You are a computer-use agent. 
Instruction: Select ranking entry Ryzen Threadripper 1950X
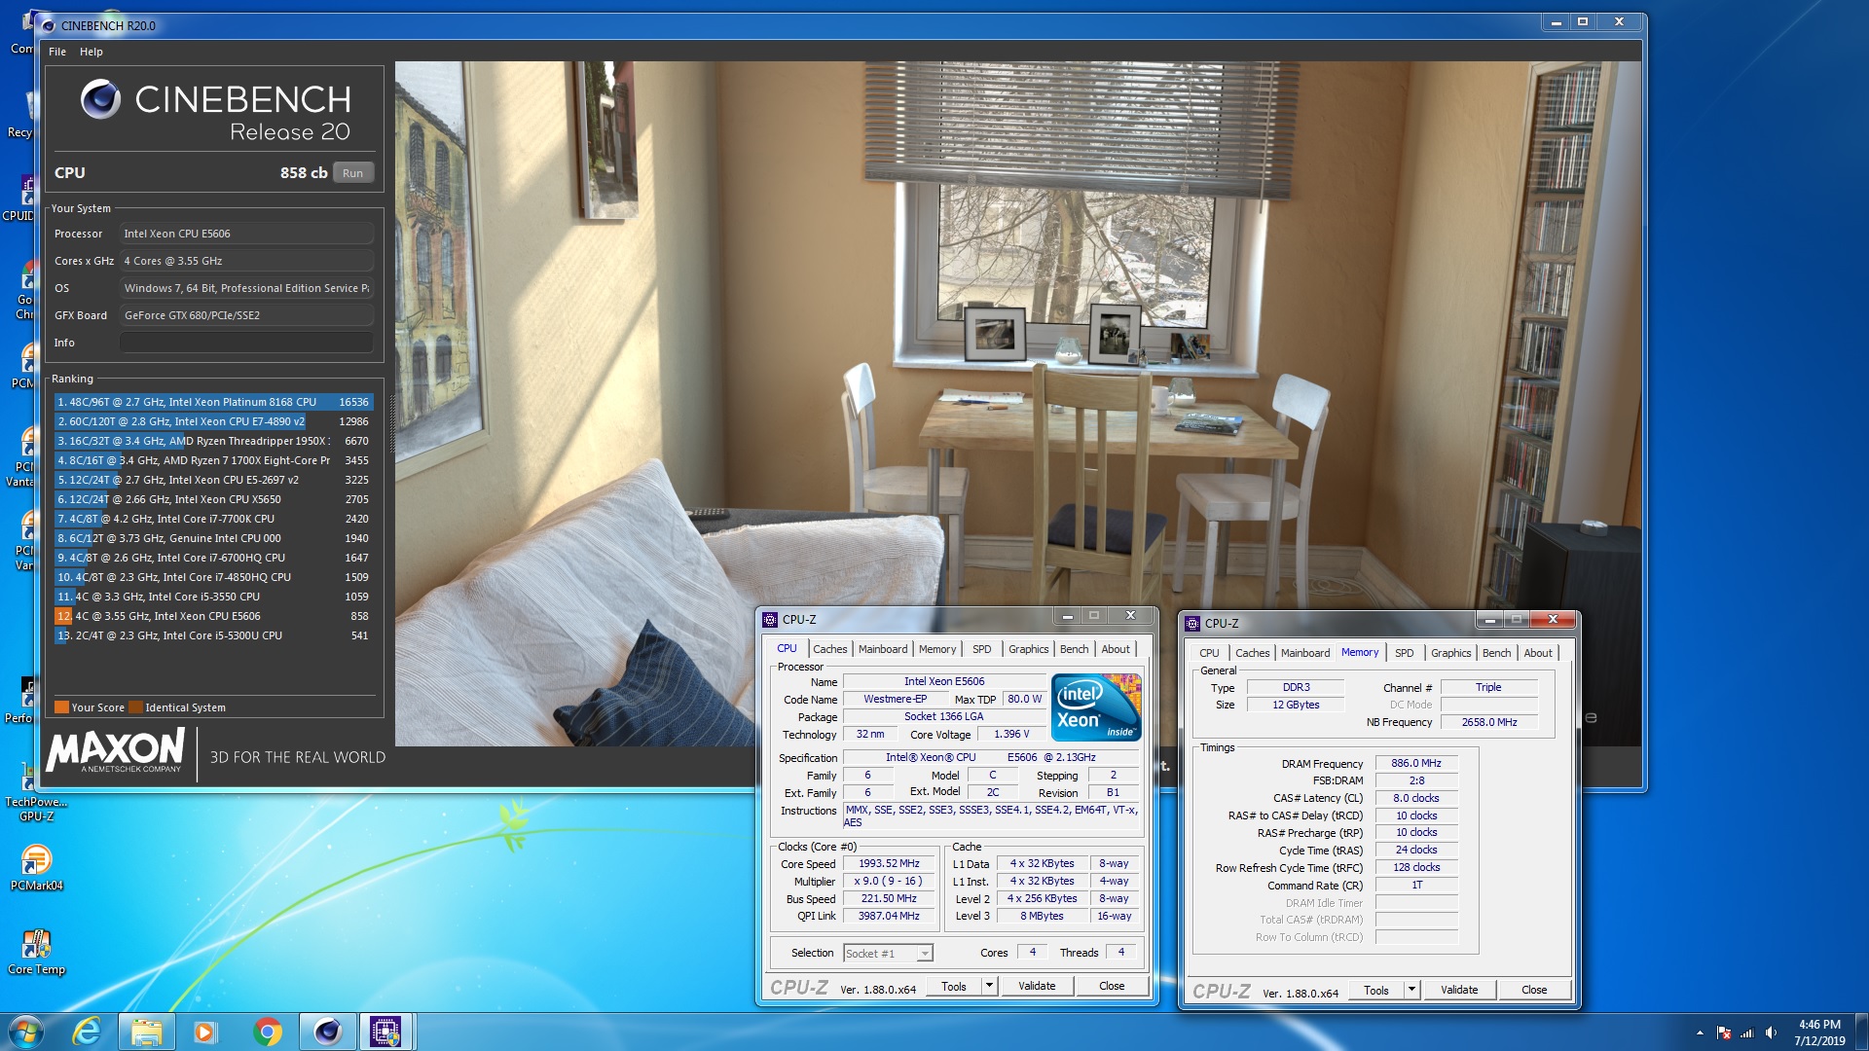point(213,441)
